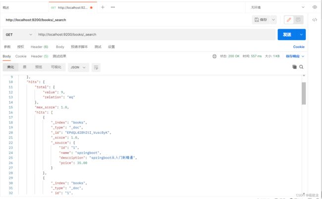Viewport: 322px width, 199px height.
Task: Expand the save options arrow
Action: (x=273, y=20)
